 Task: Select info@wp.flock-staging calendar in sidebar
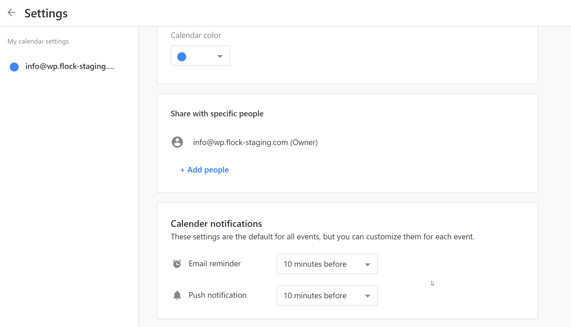70,66
